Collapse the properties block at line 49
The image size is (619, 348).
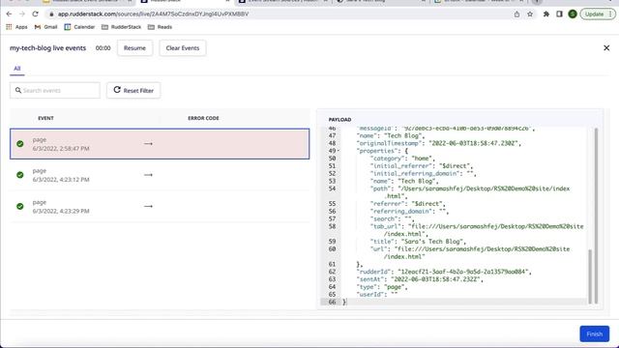(339, 151)
